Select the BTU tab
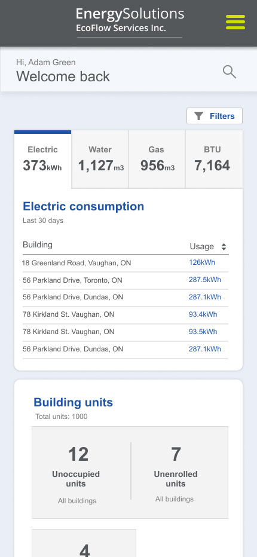This screenshot has height=557, width=257. point(214,160)
